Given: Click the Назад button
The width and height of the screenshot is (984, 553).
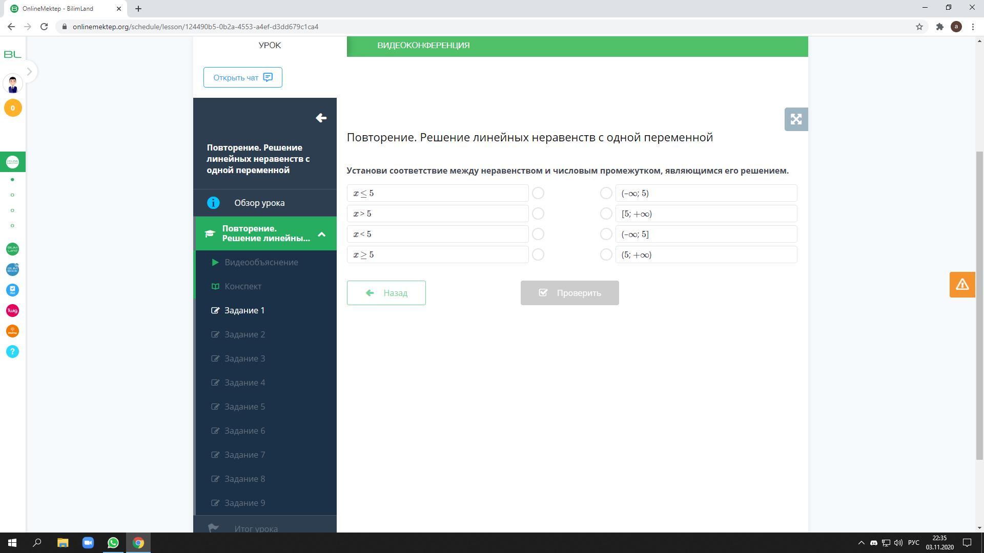Looking at the screenshot, I should [x=386, y=293].
